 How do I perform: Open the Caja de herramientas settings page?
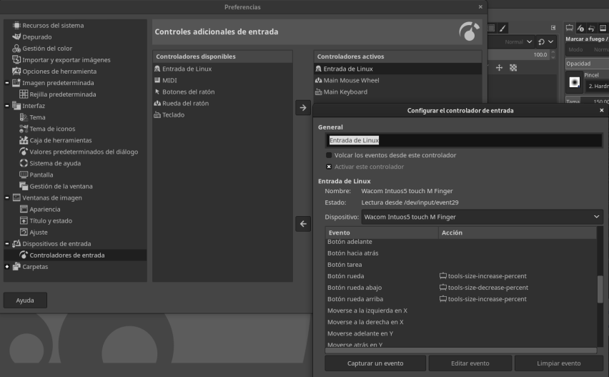coord(60,140)
